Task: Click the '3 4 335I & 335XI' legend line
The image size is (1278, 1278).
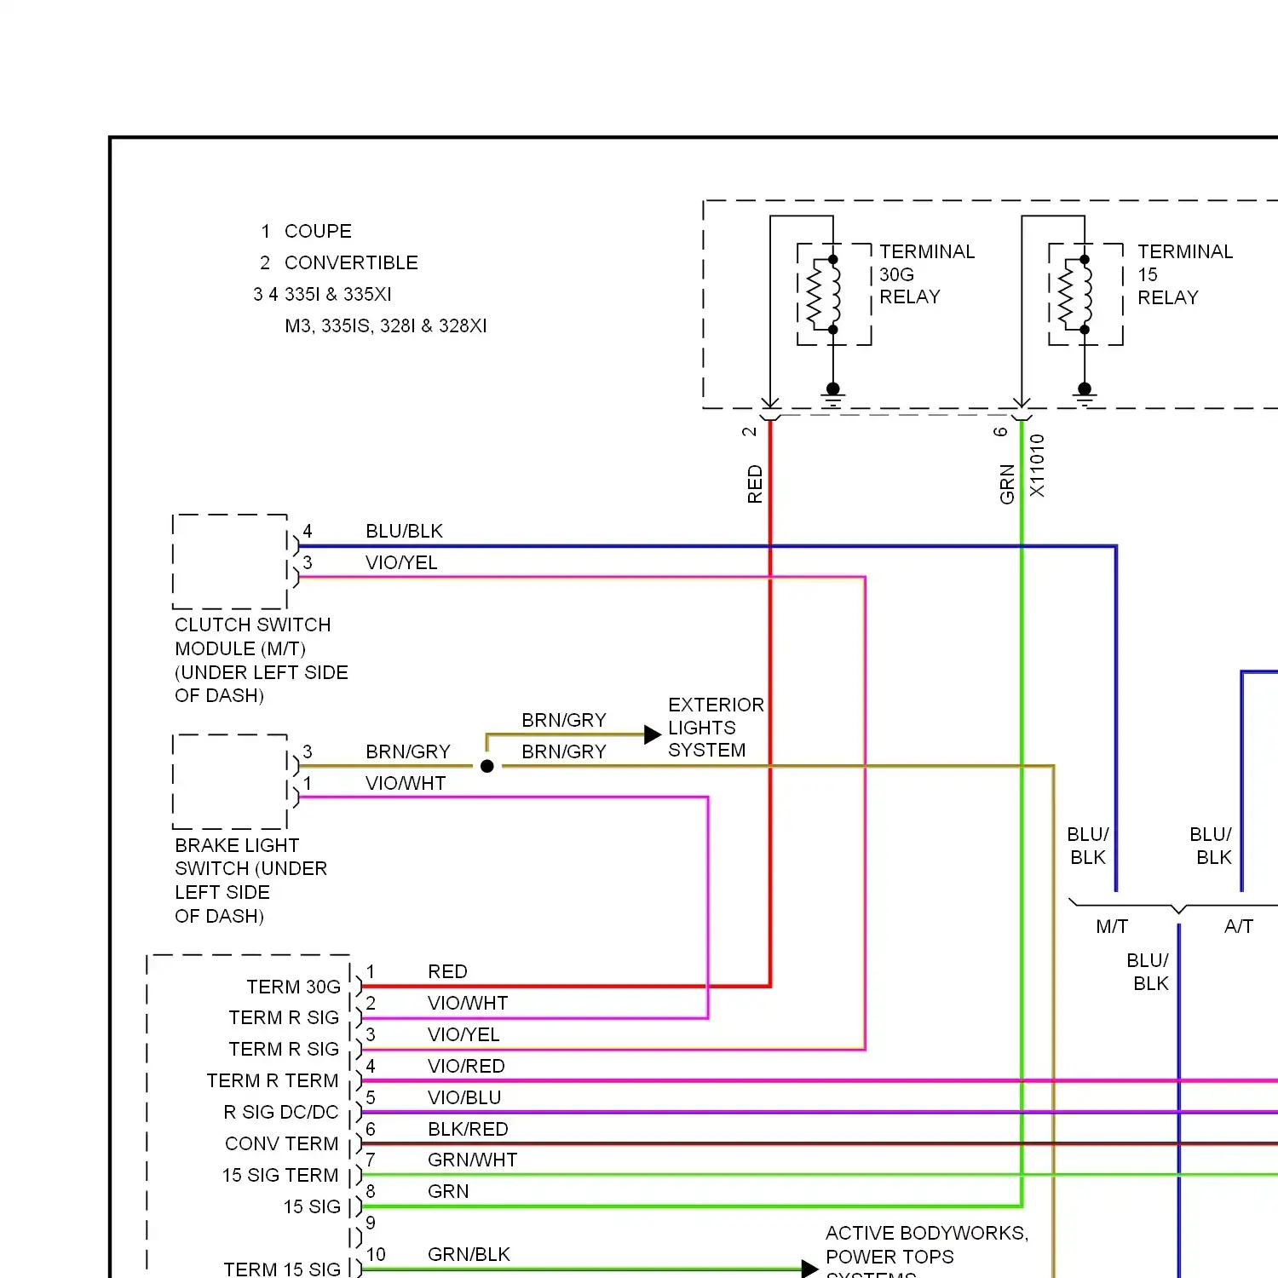Action: click(x=322, y=294)
